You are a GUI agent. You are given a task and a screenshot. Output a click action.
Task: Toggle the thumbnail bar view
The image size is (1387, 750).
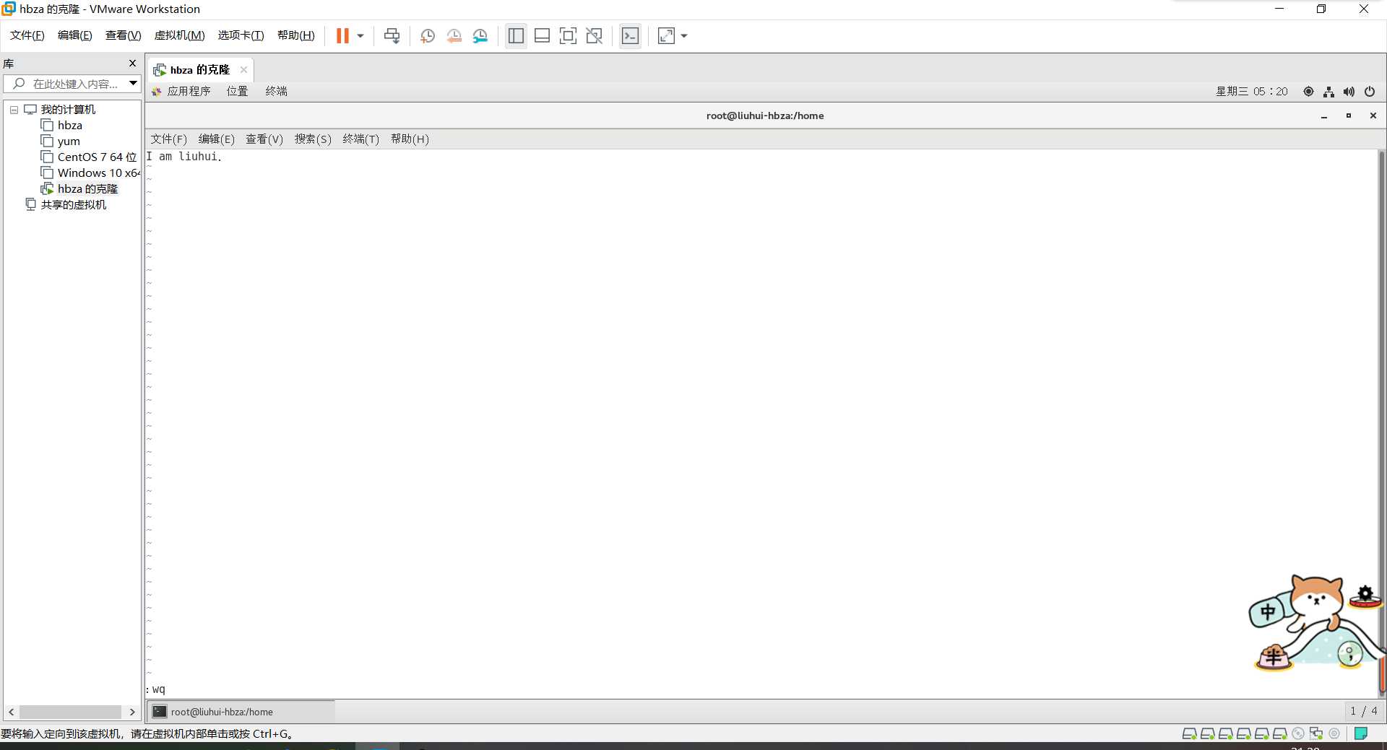[x=542, y=35]
